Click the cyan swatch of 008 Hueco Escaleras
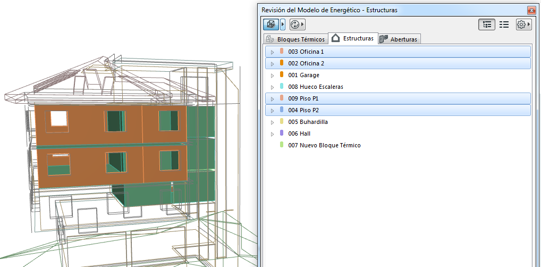Image resolution: width=541 pixels, height=267 pixels. point(282,86)
